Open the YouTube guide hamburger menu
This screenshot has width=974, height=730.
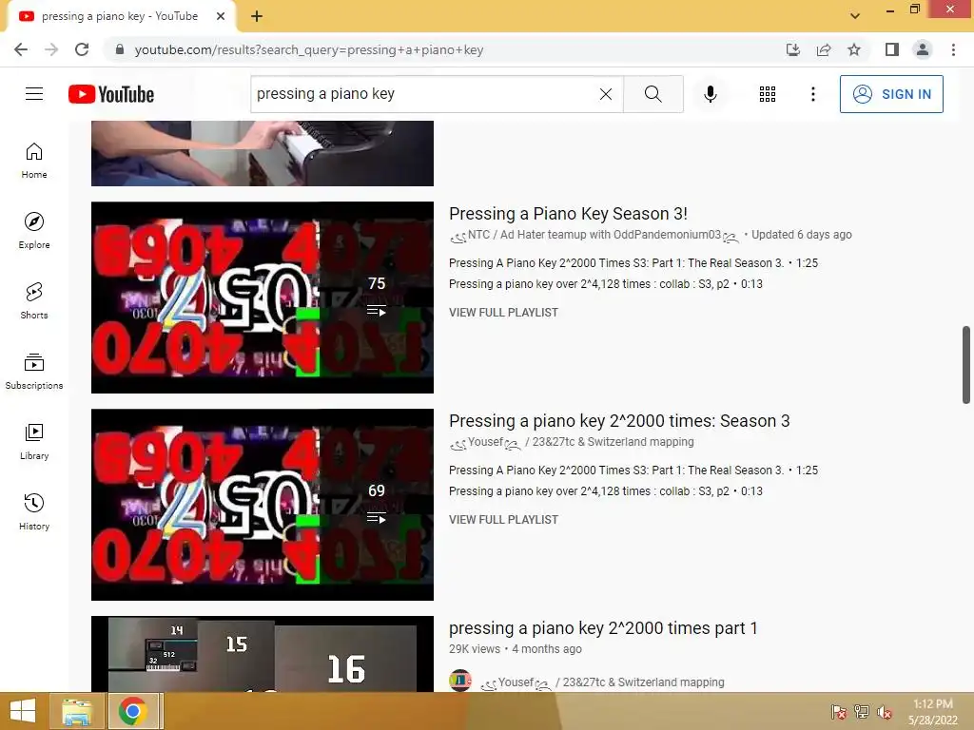click(x=34, y=94)
